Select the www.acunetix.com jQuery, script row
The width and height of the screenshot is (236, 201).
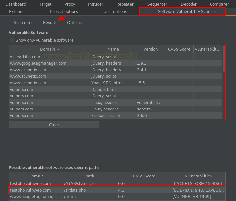pyautogui.click(x=116, y=76)
